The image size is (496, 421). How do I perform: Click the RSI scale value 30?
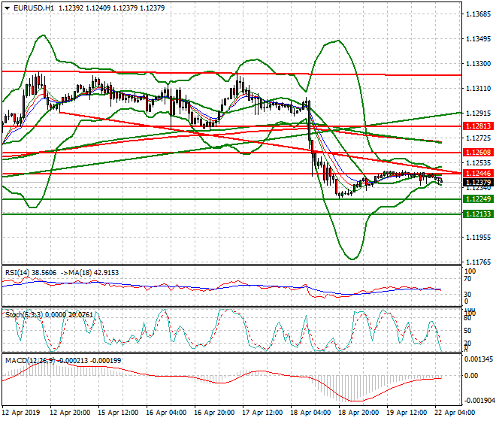point(468,295)
